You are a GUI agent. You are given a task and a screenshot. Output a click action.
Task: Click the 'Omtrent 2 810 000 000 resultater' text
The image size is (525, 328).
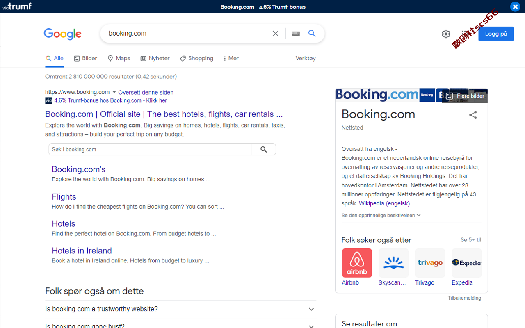coord(111,77)
